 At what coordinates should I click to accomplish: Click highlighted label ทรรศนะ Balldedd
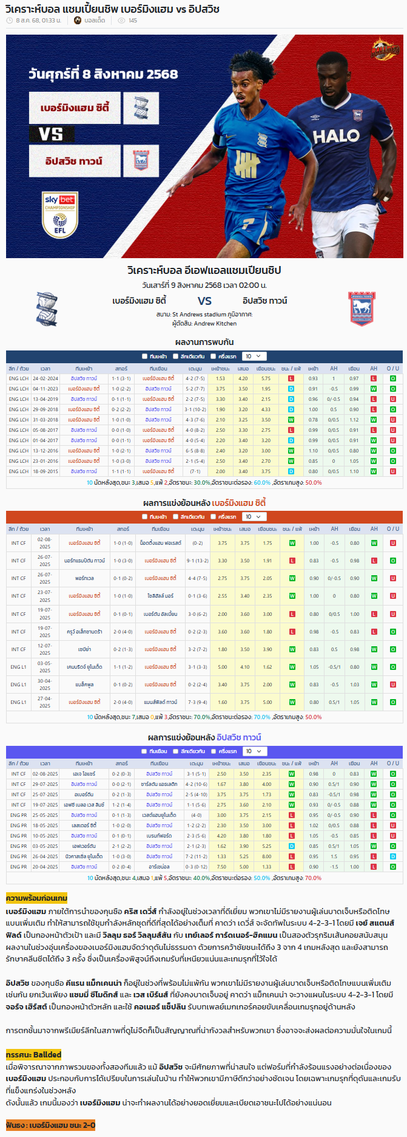click(33, 1054)
